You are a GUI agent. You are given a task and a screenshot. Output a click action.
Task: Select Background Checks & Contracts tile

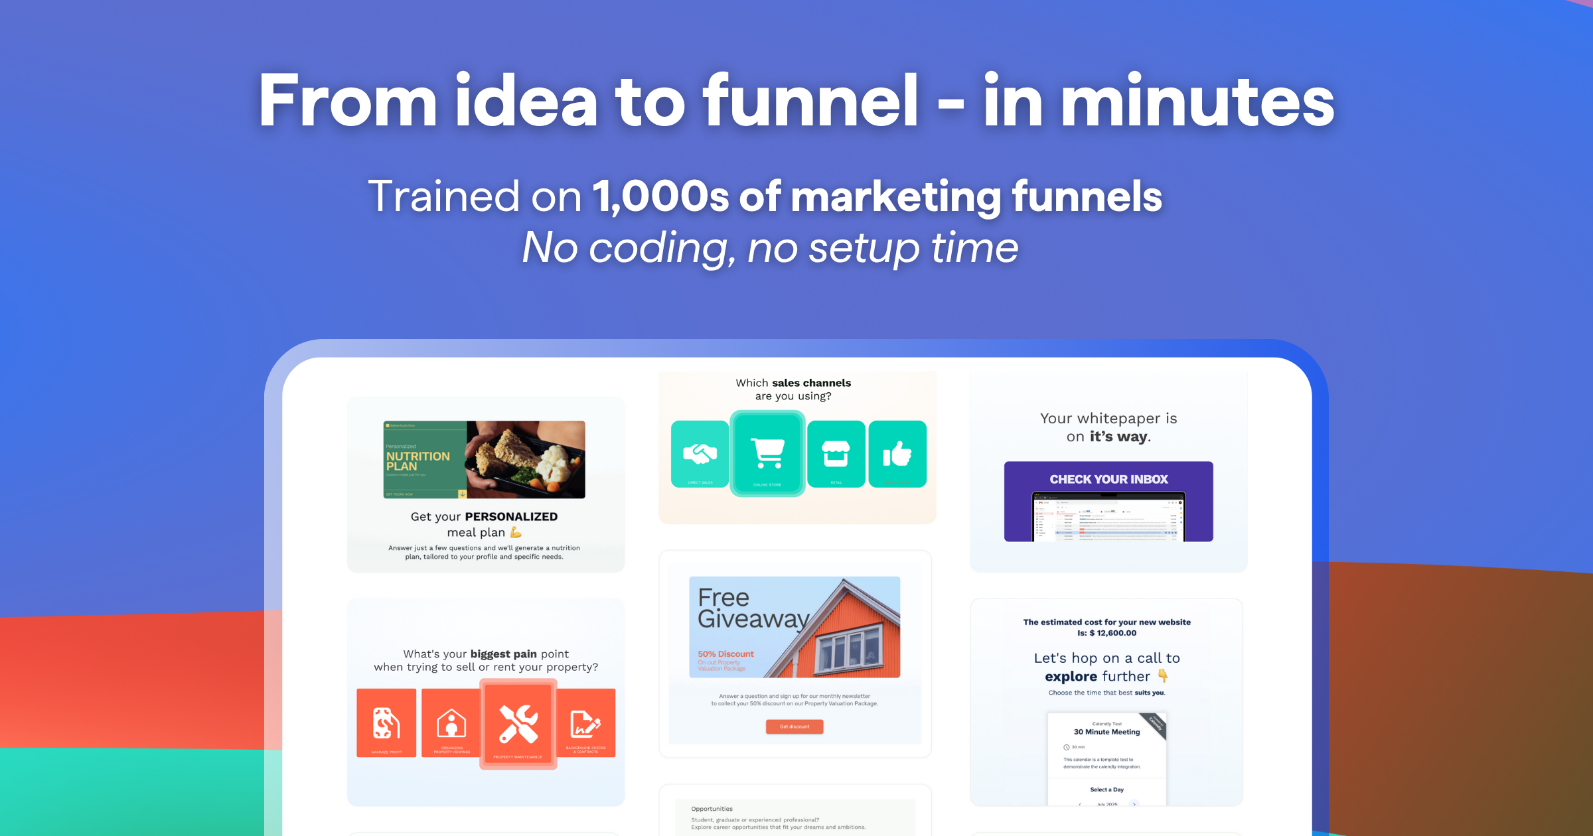586,723
